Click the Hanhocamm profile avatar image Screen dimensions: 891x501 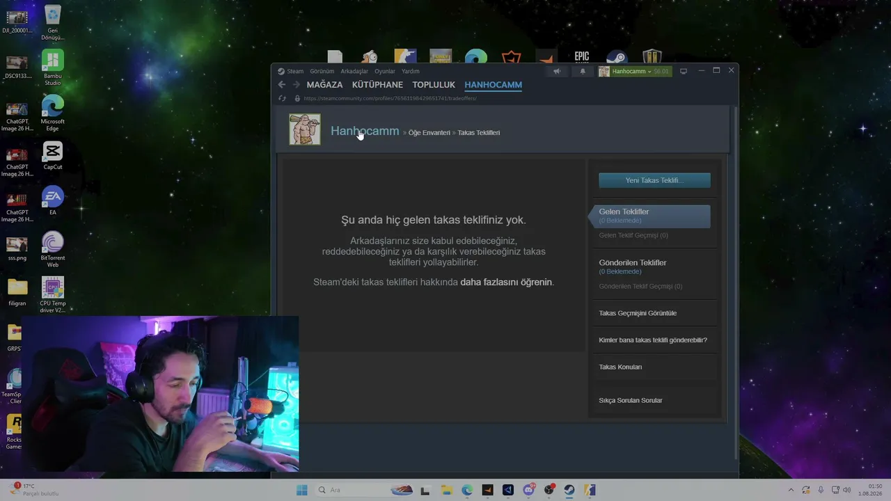click(x=305, y=129)
